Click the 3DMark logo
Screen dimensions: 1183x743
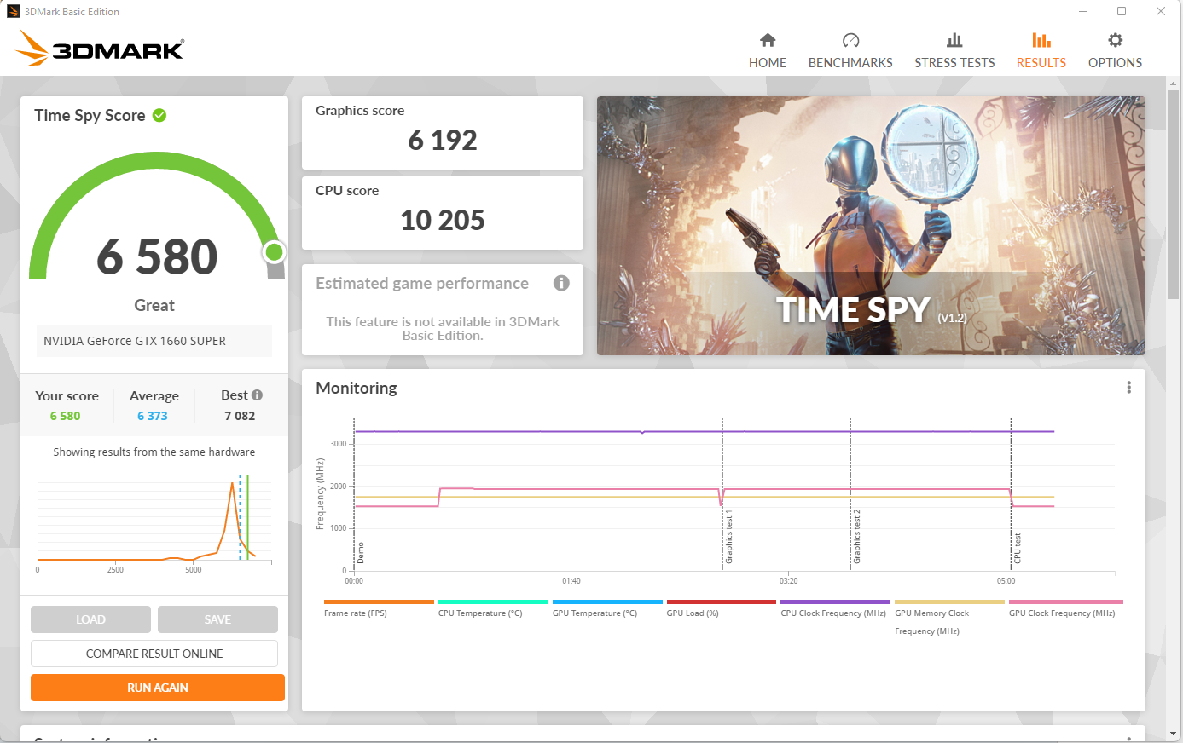100,49
